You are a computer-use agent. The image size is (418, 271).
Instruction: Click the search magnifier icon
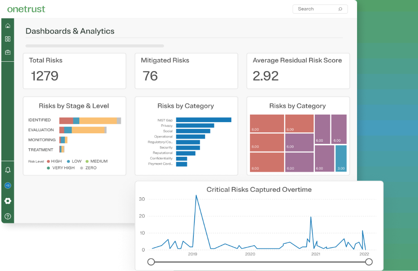tap(340, 9)
